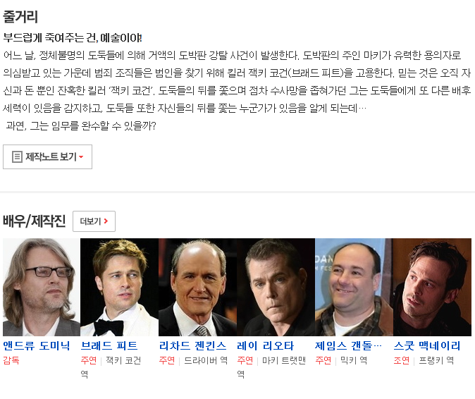Open 레이 리오타 photo thumbnail
Screen dimensions: 475x399
pos(276,287)
